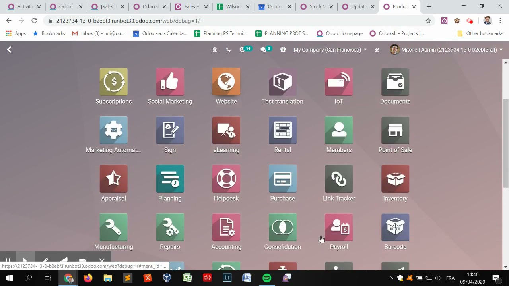
Task: Open Other bookmarks folder
Action: 480,33
